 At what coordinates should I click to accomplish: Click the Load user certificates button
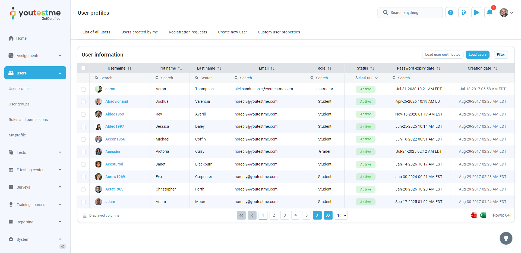point(443,55)
